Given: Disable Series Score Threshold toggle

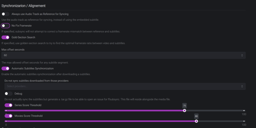Looking at the screenshot, I should click(x=9, y=105).
